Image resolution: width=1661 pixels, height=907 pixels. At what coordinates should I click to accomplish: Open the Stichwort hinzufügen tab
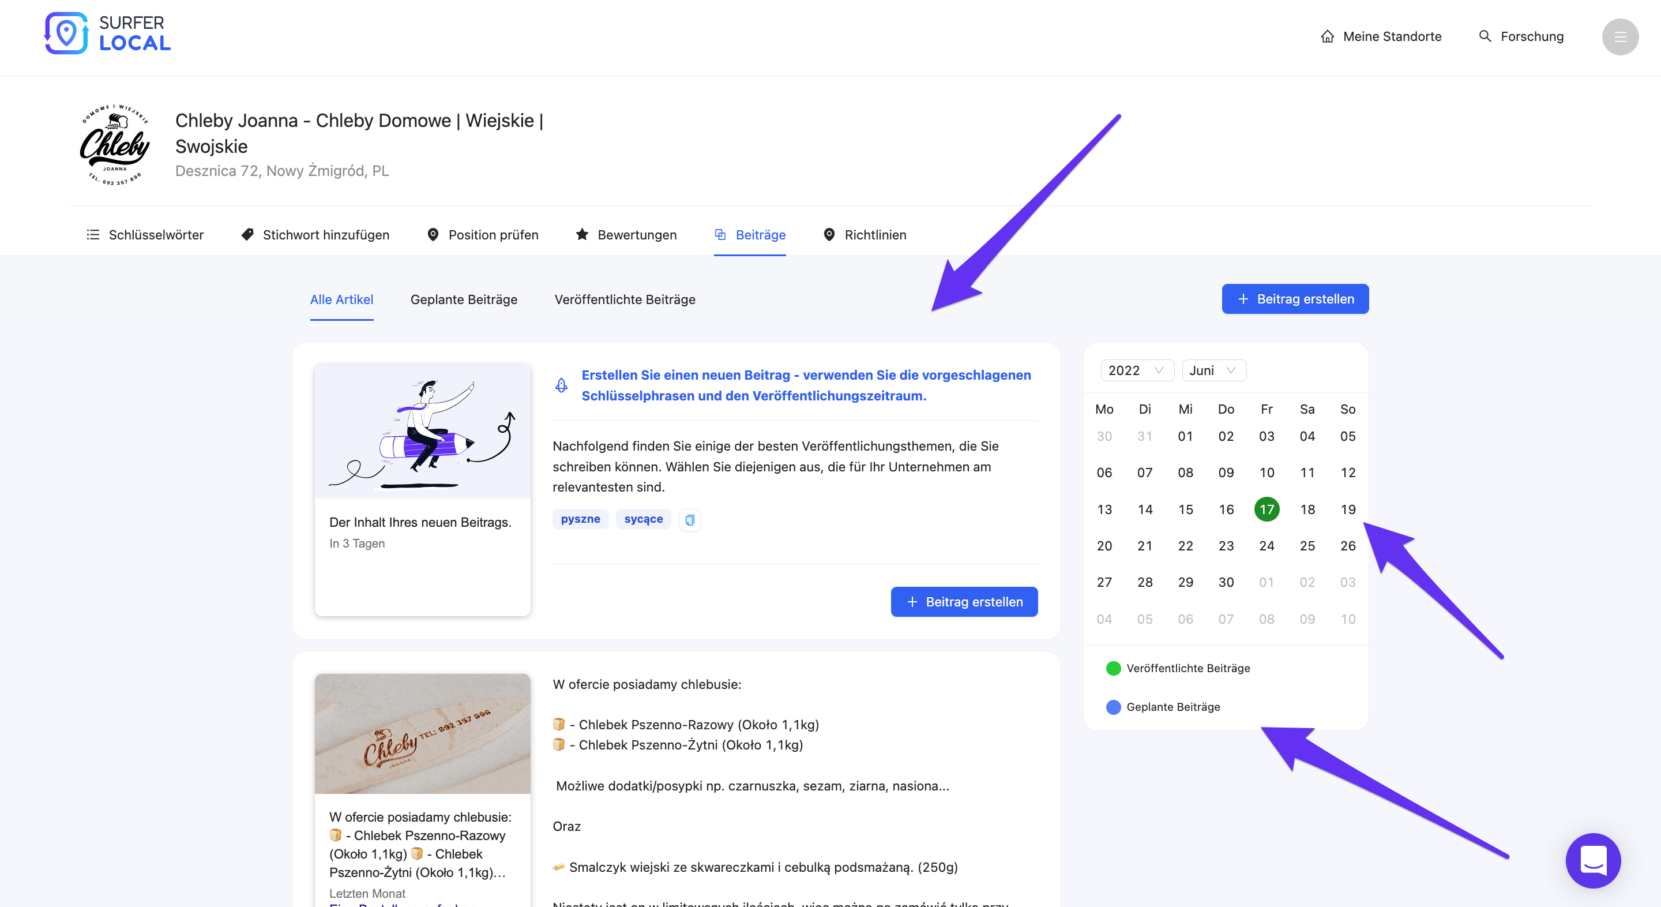click(315, 235)
